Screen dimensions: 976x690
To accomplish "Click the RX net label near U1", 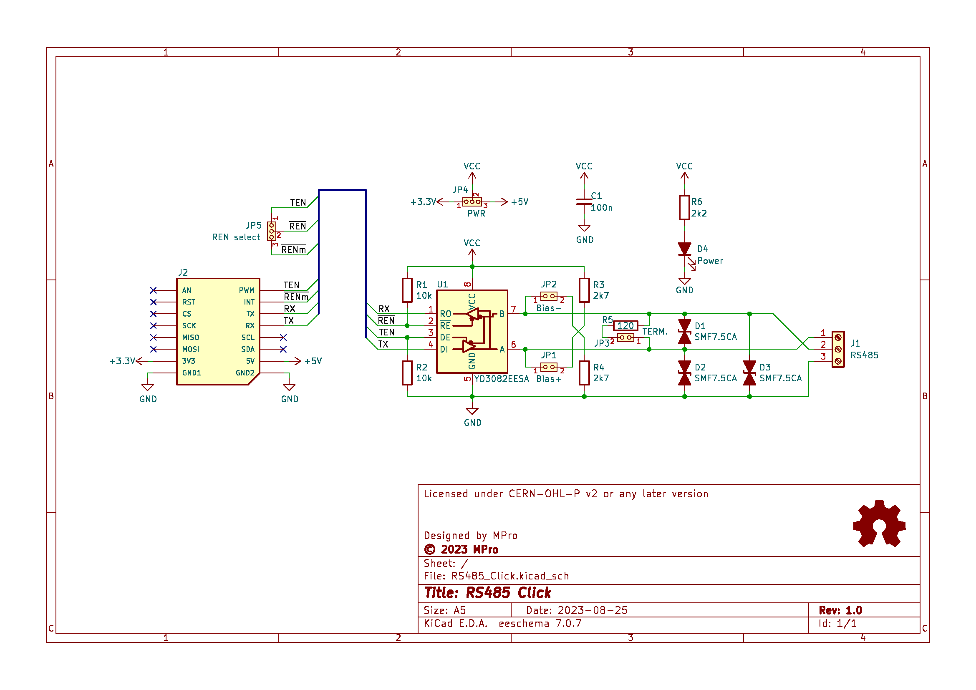I will tap(384, 309).
